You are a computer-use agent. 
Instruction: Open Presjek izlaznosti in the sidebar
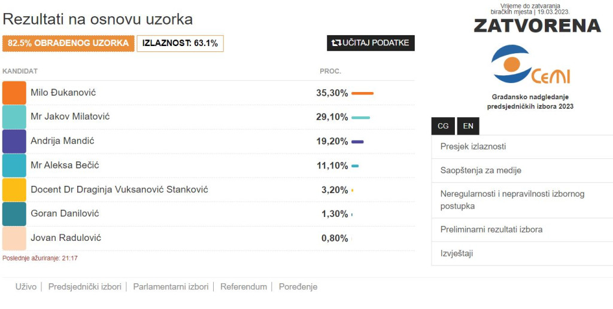point(522,146)
